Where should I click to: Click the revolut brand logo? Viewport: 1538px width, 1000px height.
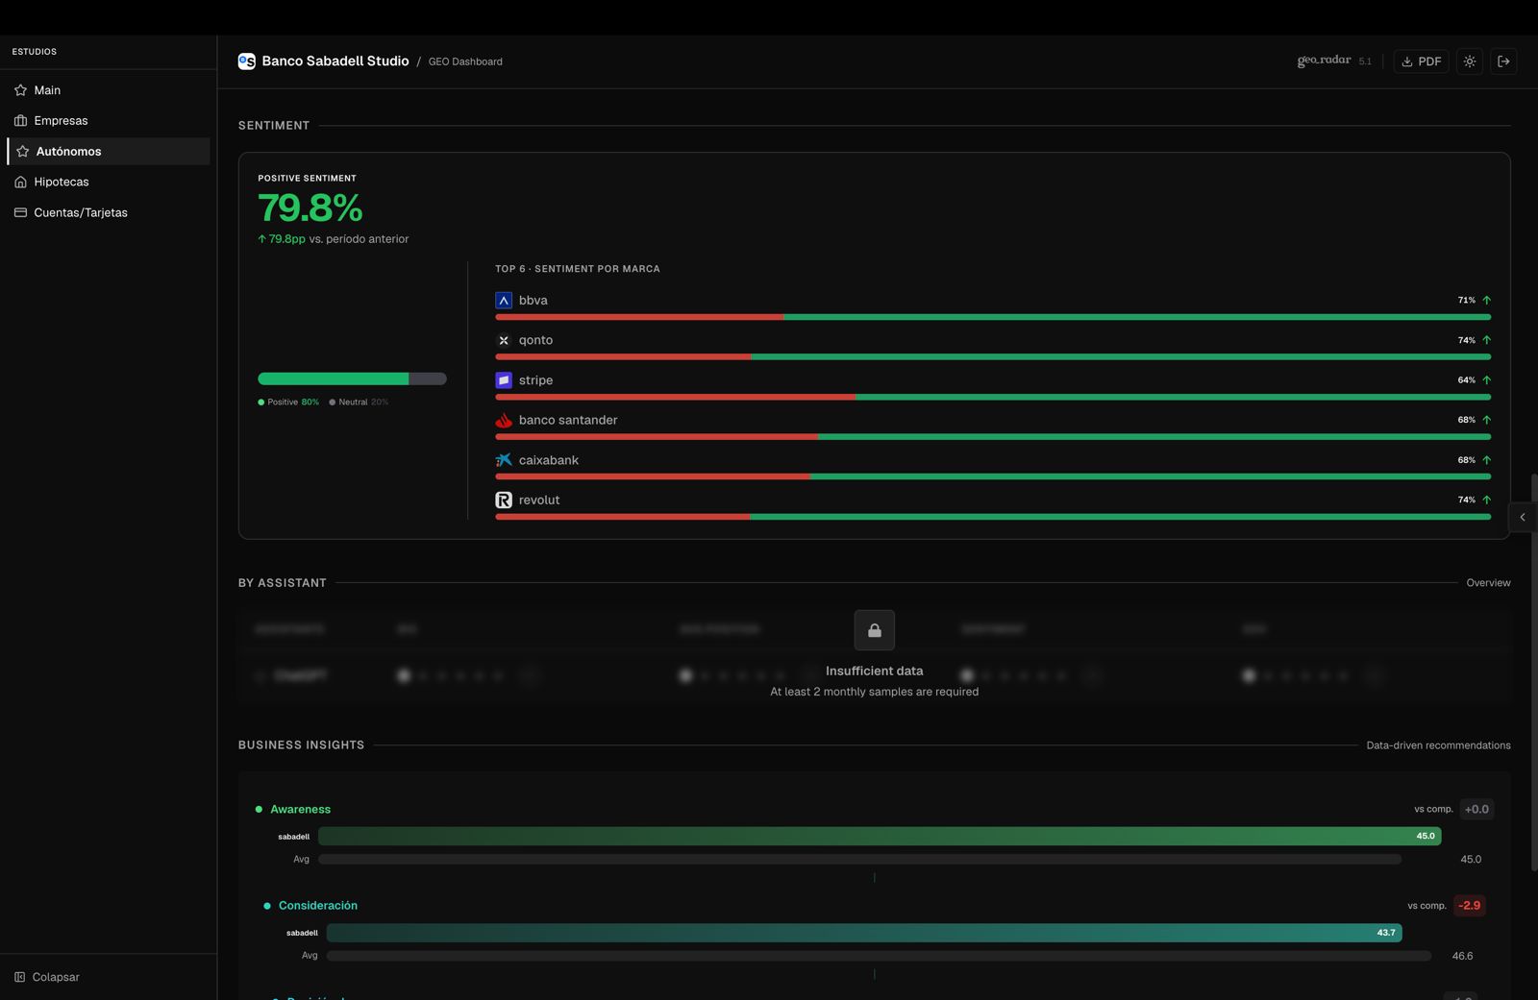coord(504,500)
